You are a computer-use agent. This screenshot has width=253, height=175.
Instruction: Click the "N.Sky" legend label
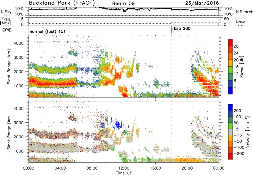pos(6,12)
